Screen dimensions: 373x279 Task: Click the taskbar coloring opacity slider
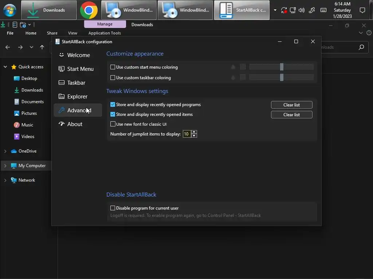pos(282,77)
